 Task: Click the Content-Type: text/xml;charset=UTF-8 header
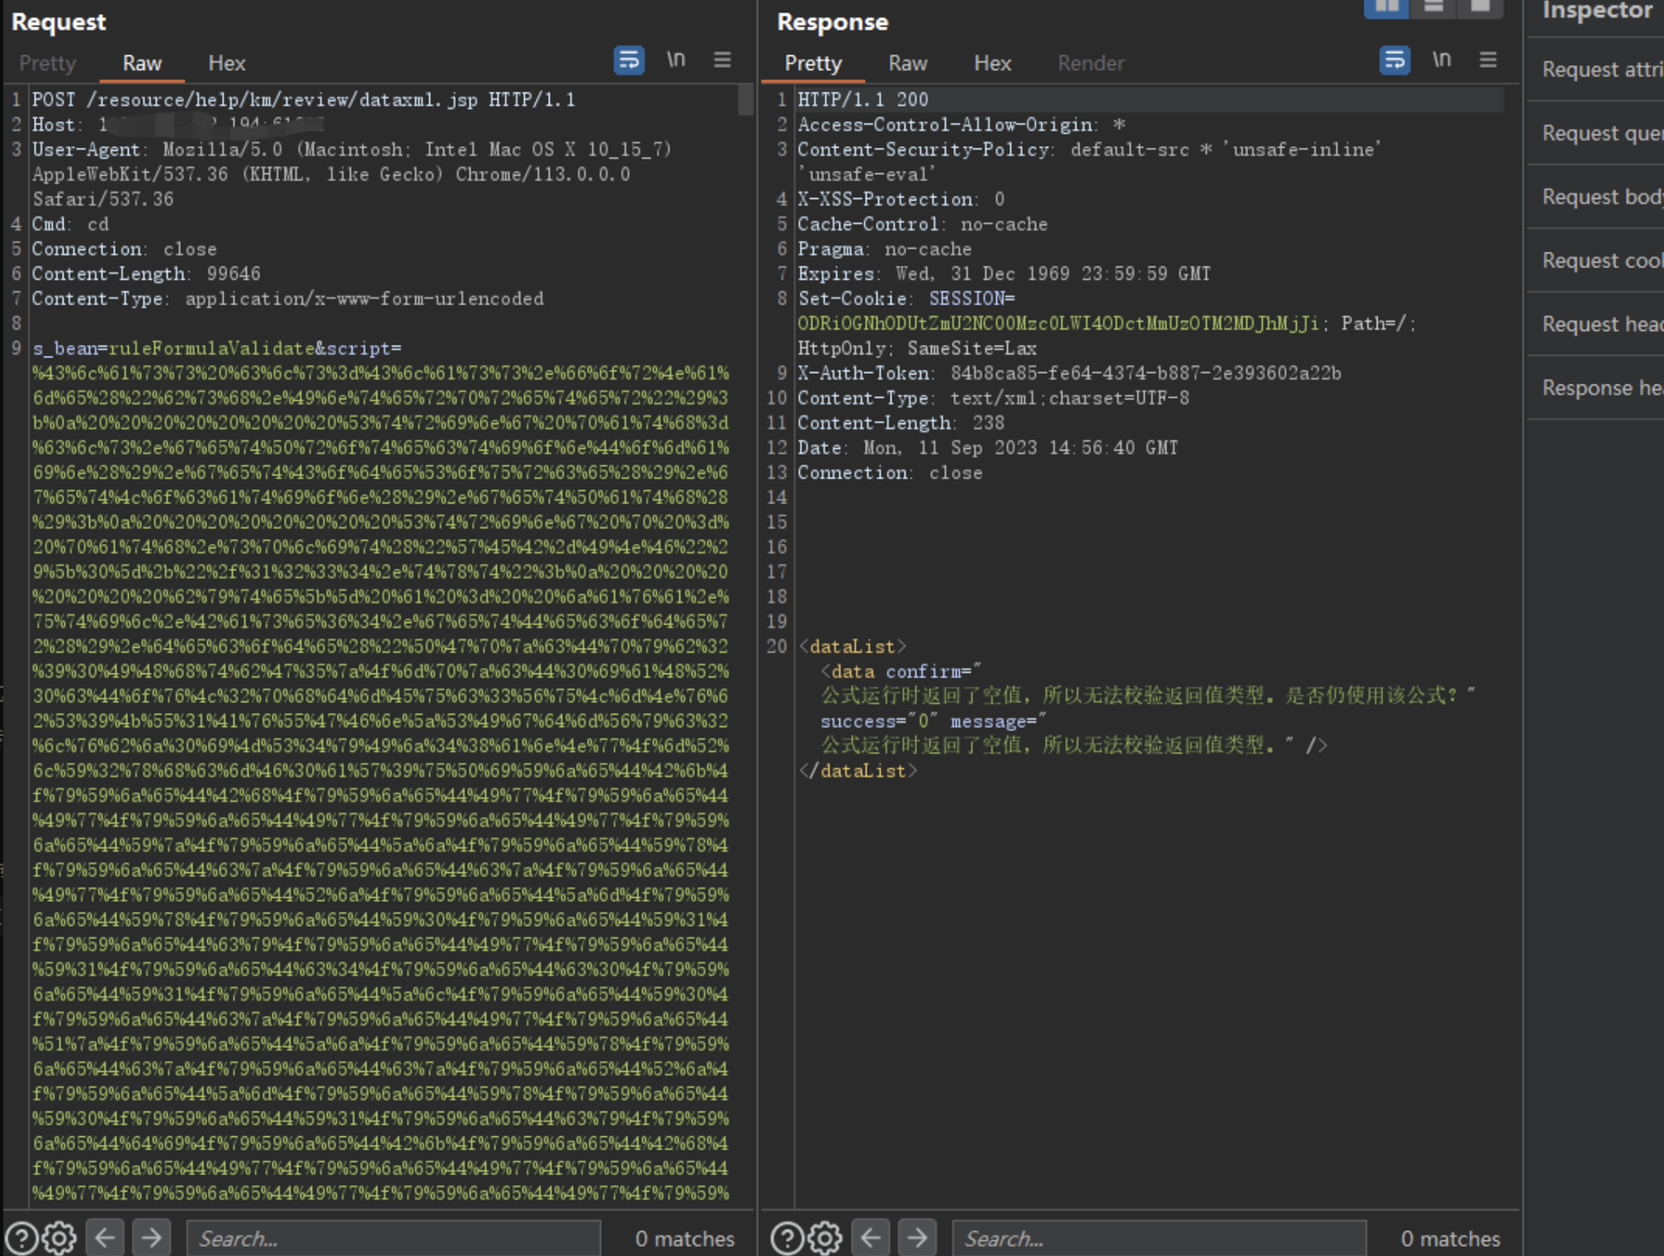coord(993,398)
